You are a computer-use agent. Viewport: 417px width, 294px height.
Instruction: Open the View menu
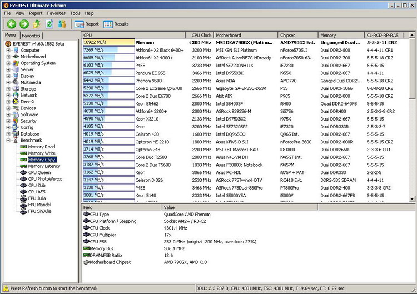(x=20, y=13)
